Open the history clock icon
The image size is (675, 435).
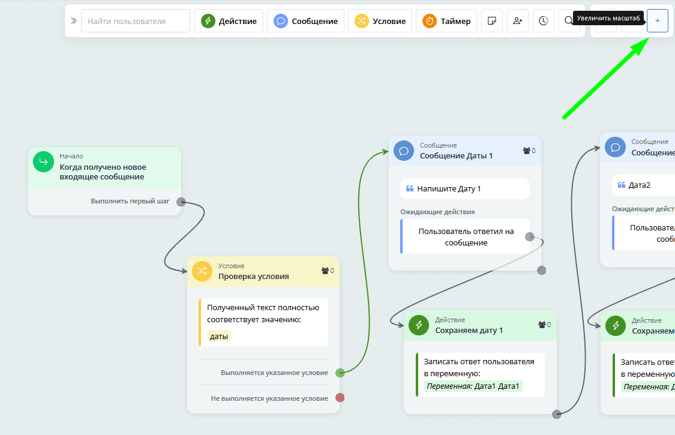point(543,21)
